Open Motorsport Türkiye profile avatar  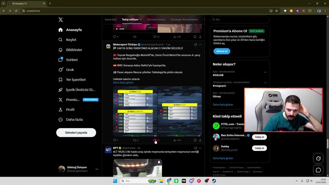tap(108, 46)
